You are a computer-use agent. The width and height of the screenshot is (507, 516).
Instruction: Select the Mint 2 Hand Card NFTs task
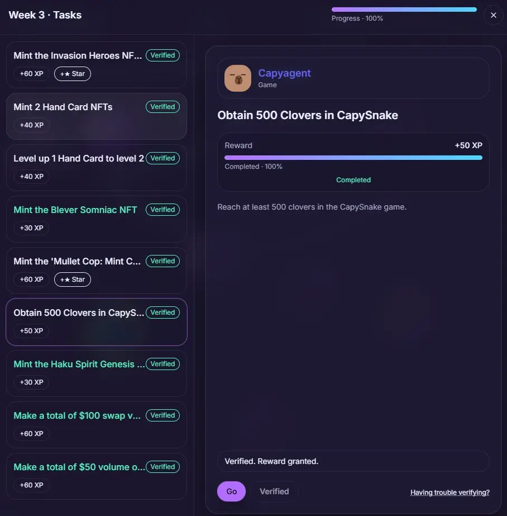(x=97, y=116)
